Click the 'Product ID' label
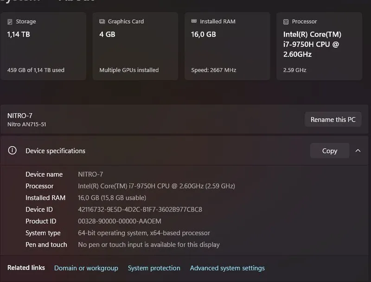Image resolution: width=371 pixels, height=282 pixels. coord(41,221)
